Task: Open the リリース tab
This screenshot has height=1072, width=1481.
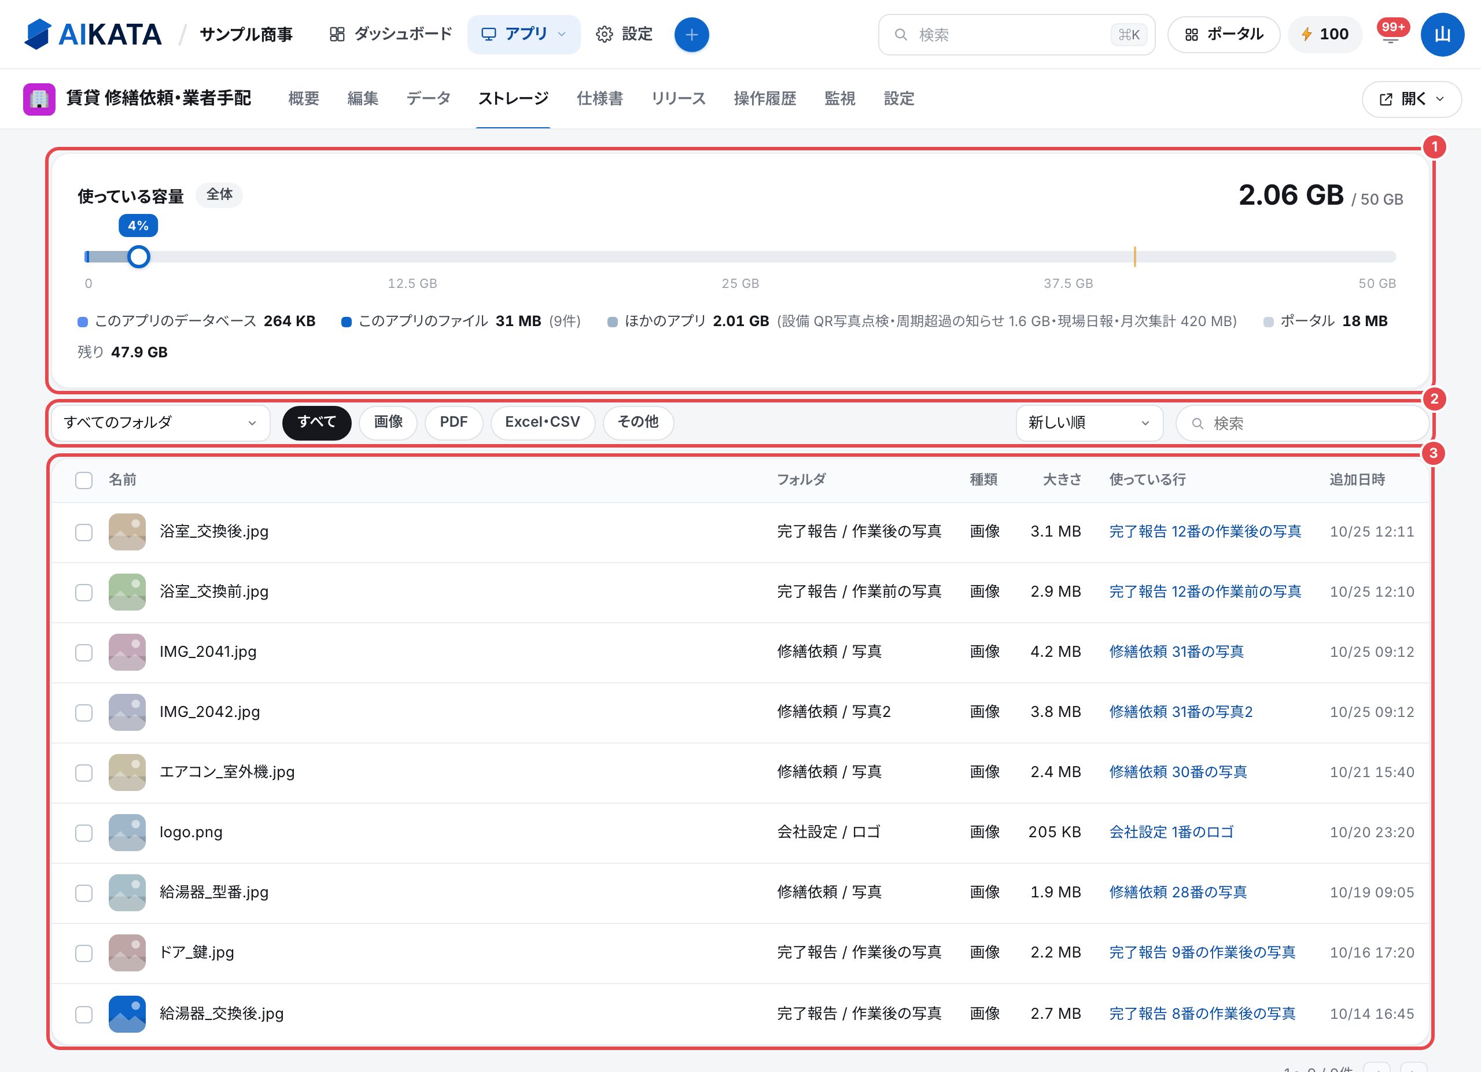Action: click(679, 98)
